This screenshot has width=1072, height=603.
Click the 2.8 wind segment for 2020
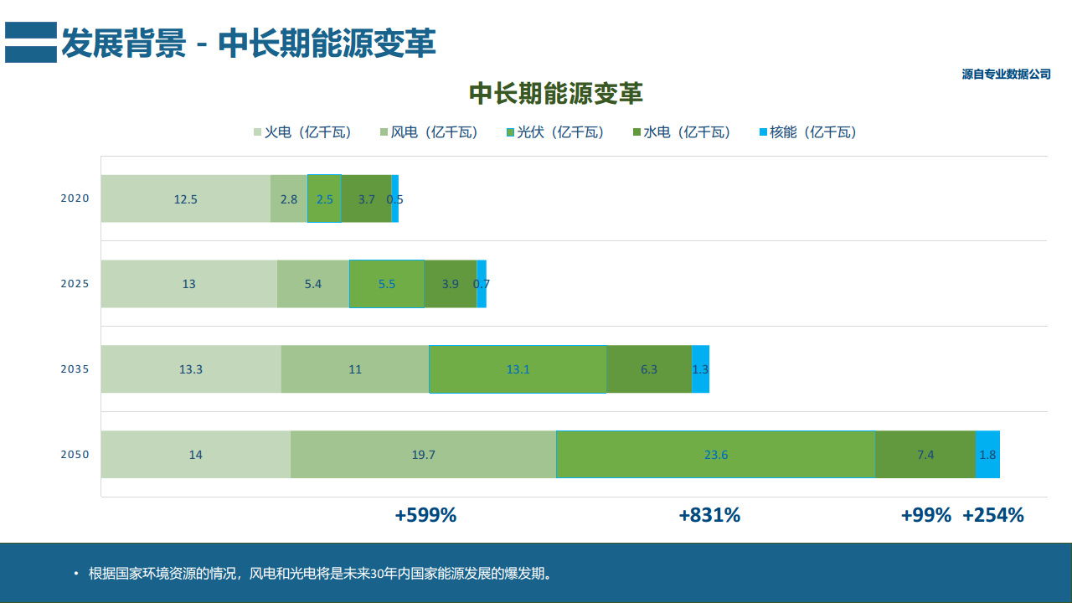tap(289, 198)
